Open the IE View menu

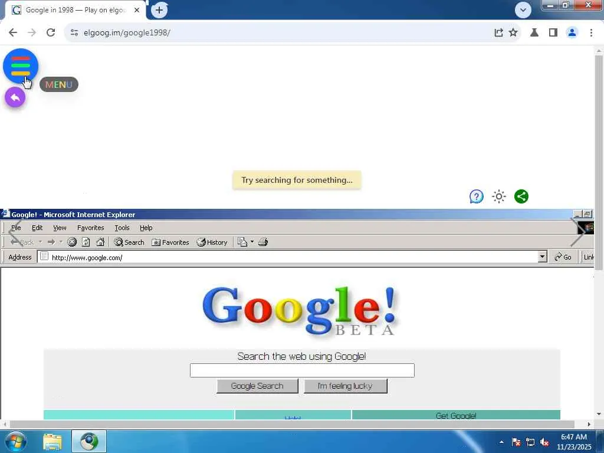(60, 228)
